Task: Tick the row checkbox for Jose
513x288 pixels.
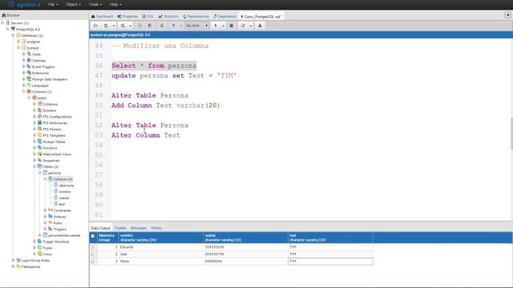Action: (93, 254)
